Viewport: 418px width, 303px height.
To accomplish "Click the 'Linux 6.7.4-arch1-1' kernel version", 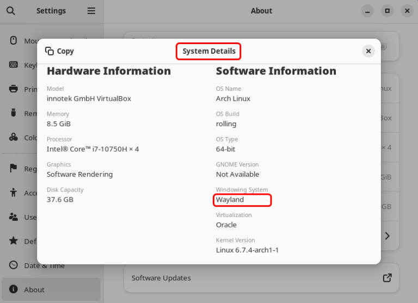I will 247,250.
